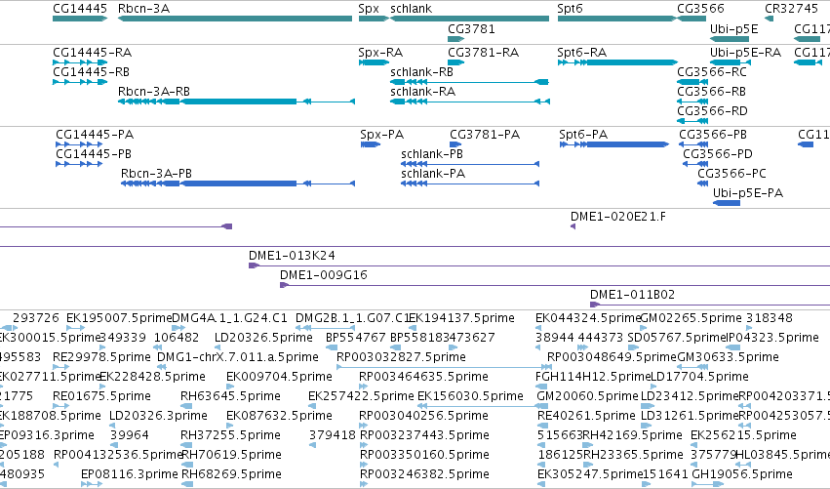This screenshot has height=489, width=830.
Task: Click the GH19056.5prime EST
Action: pyautogui.click(x=706, y=484)
